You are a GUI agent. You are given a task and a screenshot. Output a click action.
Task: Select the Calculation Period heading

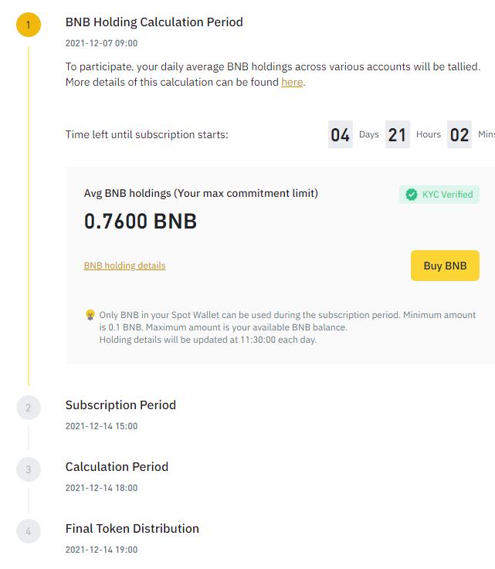pos(117,466)
